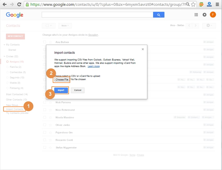Open the Google apps grid
Image resolution: width=222 pixels, height=170 pixels.
click(196, 15)
